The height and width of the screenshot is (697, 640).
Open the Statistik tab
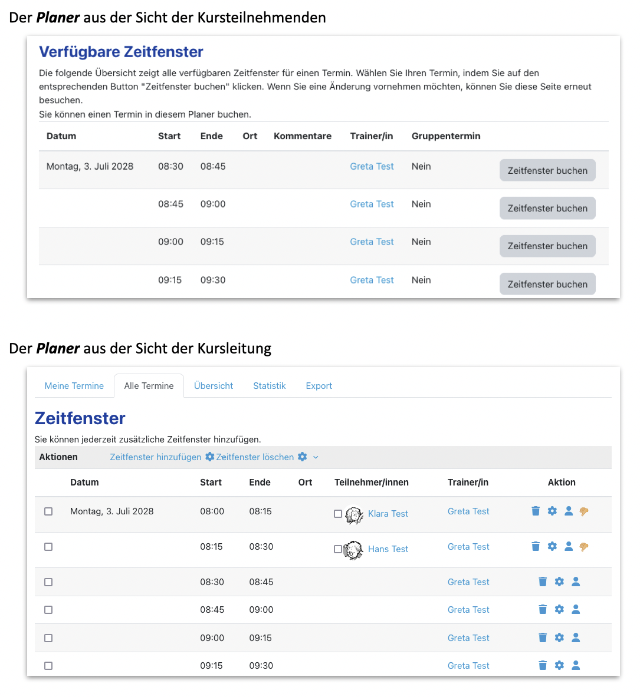(x=270, y=386)
